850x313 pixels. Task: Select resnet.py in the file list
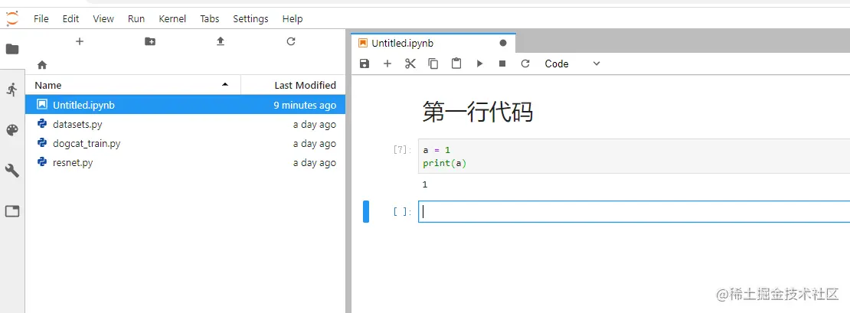click(x=185, y=162)
